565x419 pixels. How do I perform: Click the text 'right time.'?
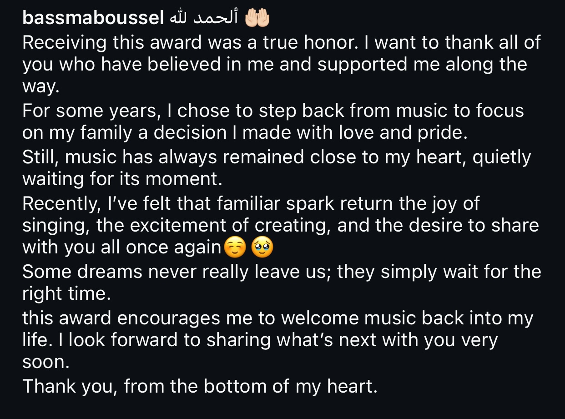(66, 294)
